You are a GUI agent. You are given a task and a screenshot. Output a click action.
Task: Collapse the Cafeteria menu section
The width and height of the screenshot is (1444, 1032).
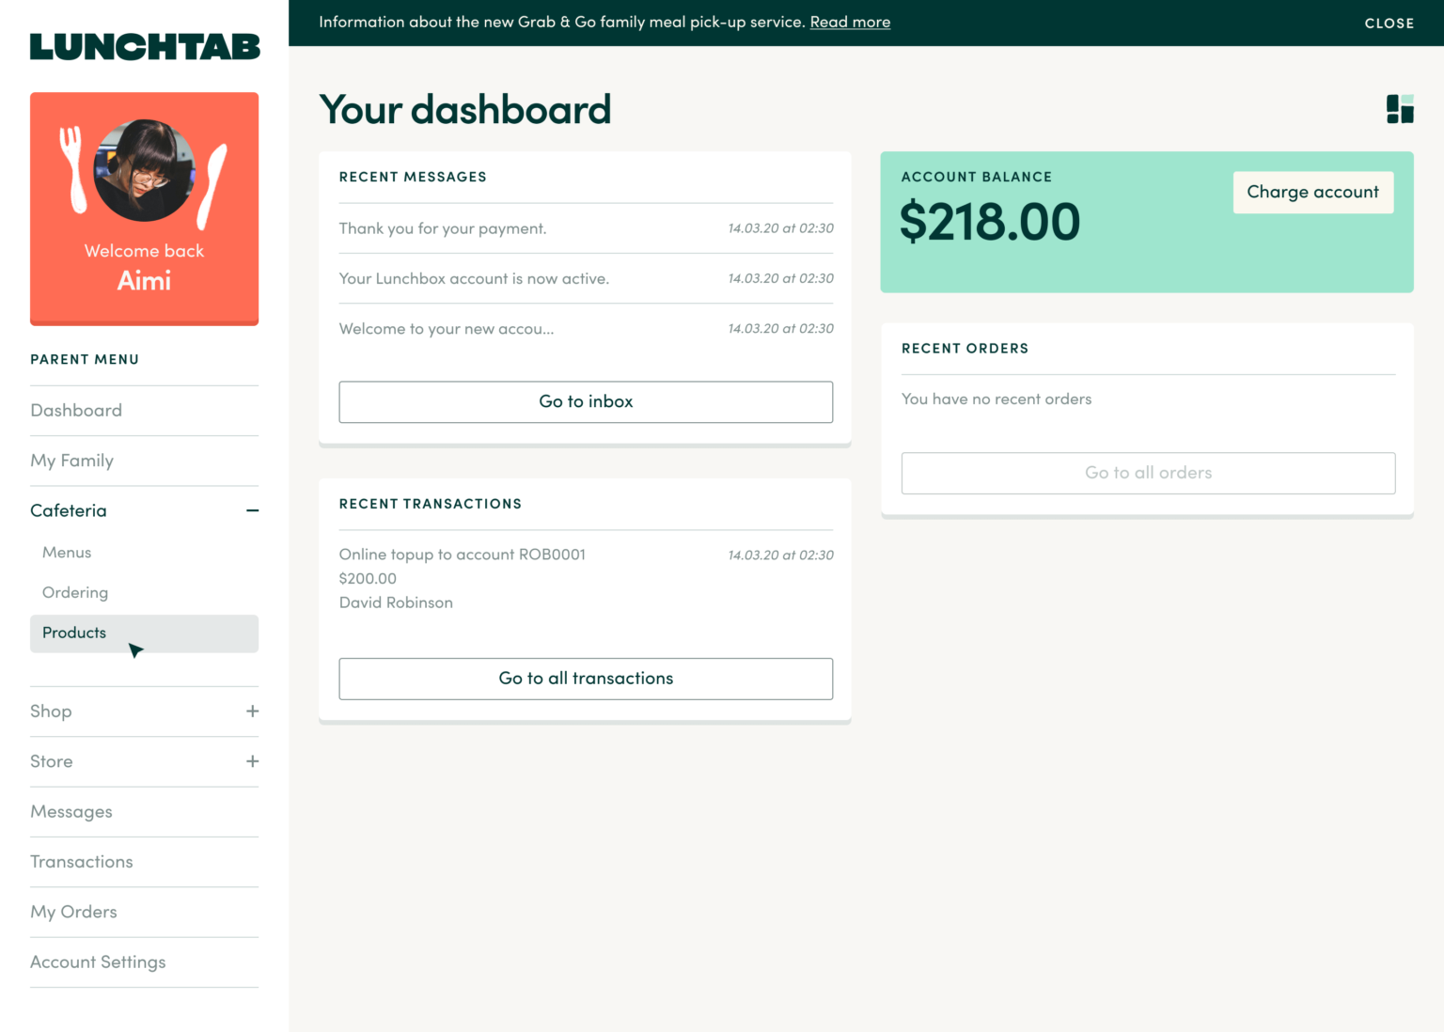(x=251, y=510)
